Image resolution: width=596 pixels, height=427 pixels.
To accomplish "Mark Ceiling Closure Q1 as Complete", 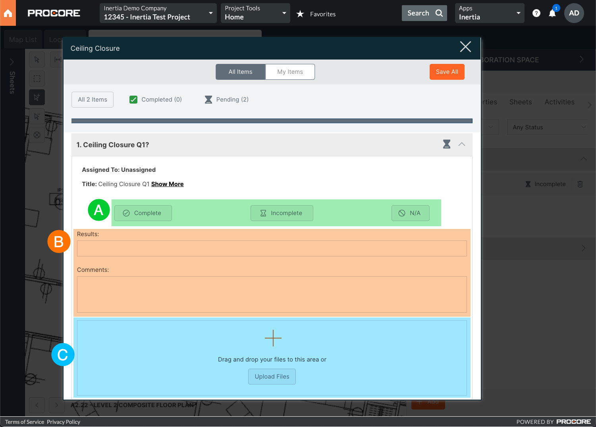I will 143,213.
